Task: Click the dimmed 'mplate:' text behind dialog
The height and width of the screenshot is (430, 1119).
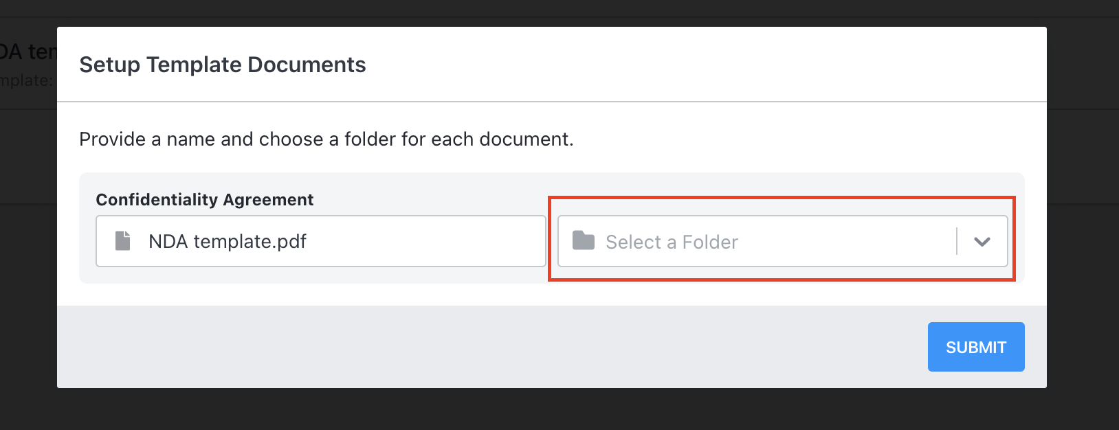Action: 27,80
